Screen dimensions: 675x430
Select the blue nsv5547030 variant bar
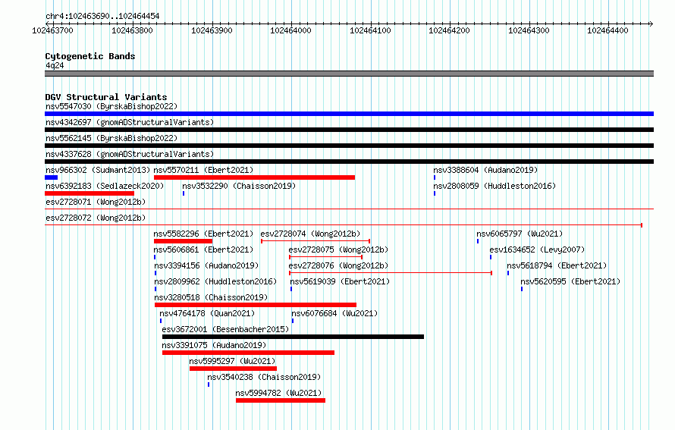pos(349,114)
